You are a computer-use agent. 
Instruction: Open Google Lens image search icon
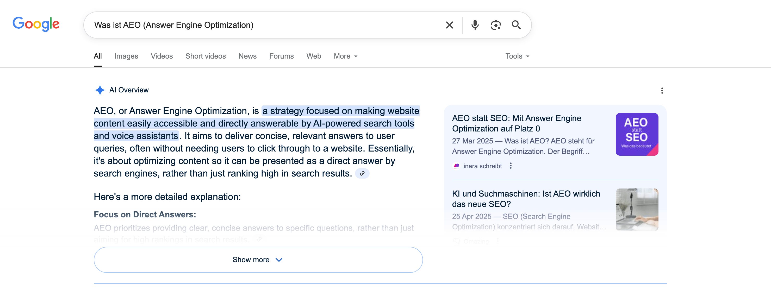[496, 25]
